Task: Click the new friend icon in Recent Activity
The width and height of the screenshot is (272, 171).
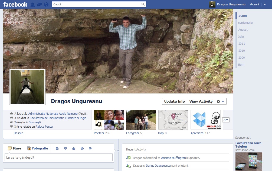Action: [x=128, y=166]
